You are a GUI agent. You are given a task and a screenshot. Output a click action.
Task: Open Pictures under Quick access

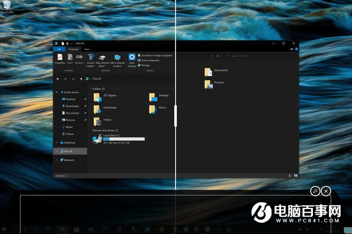(x=68, y=120)
